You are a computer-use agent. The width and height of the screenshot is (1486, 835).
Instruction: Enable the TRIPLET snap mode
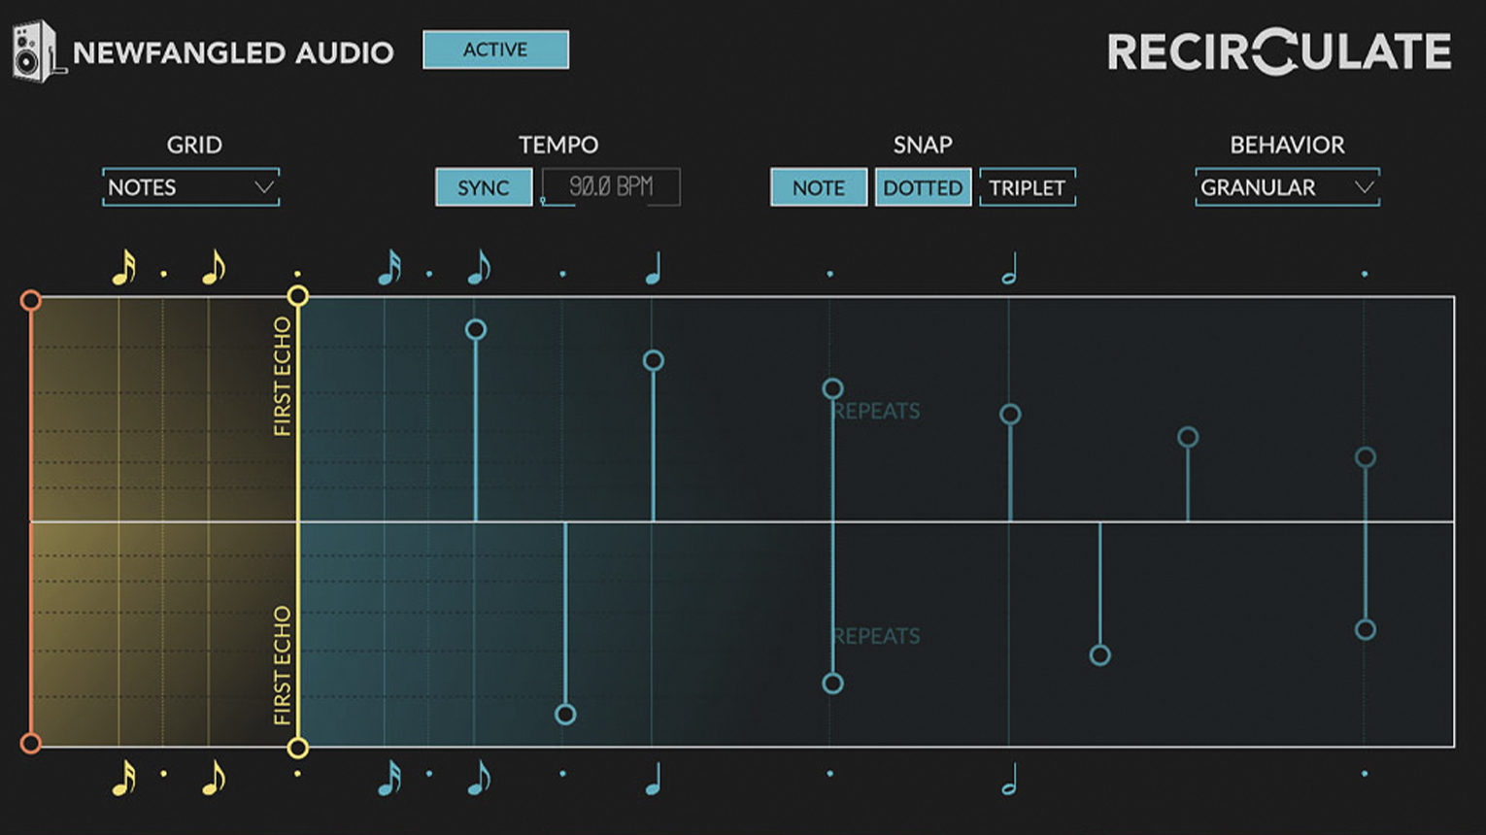coord(1028,186)
